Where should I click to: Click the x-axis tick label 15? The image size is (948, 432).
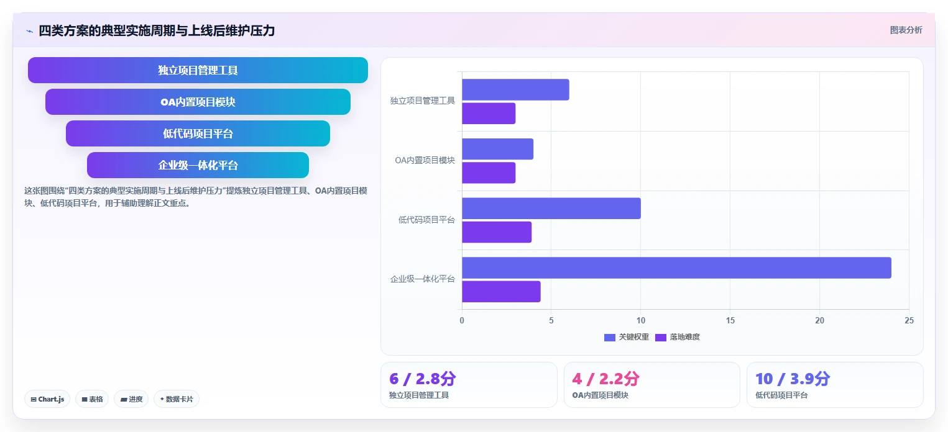pos(730,320)
